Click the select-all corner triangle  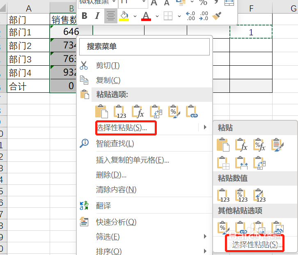click(3, 8)
